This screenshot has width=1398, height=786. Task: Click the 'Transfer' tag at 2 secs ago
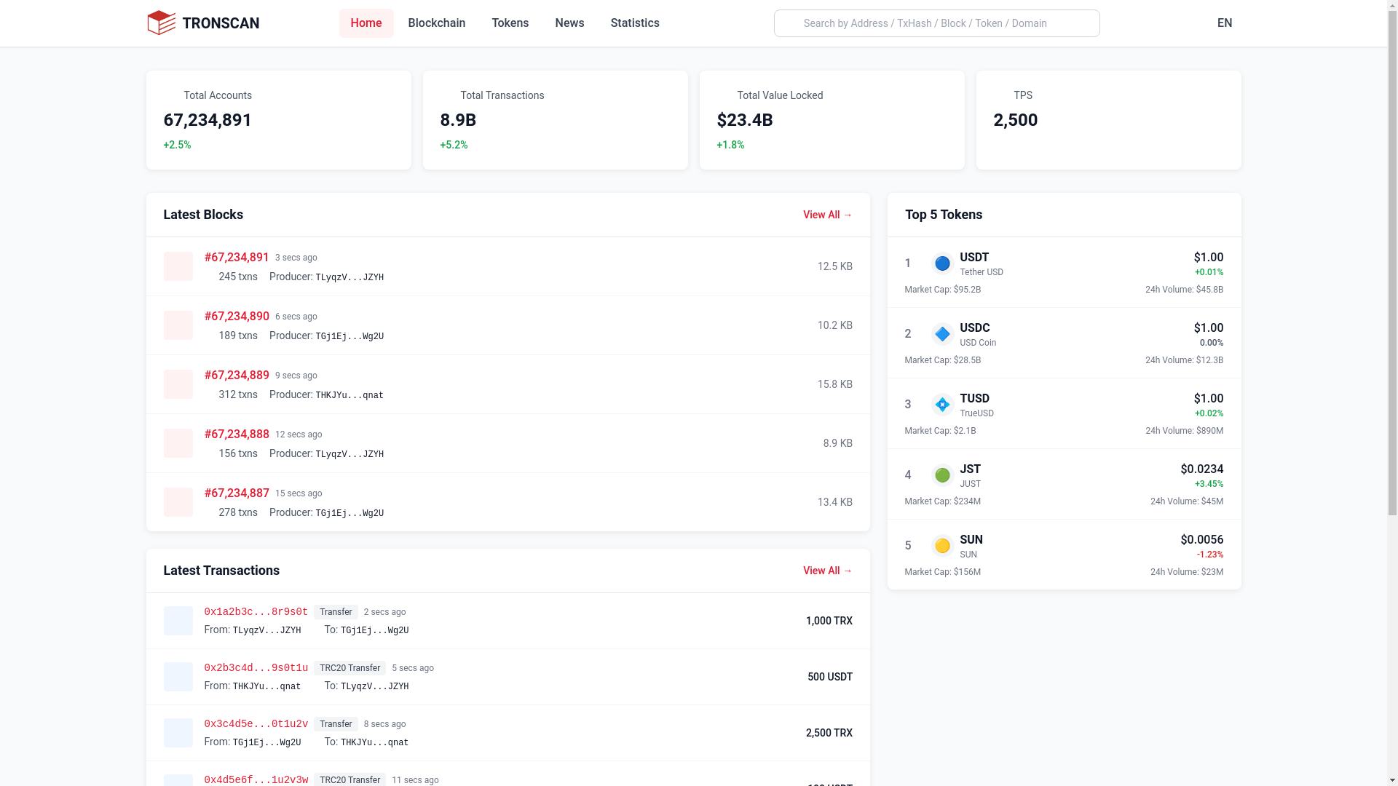(336, 612)
